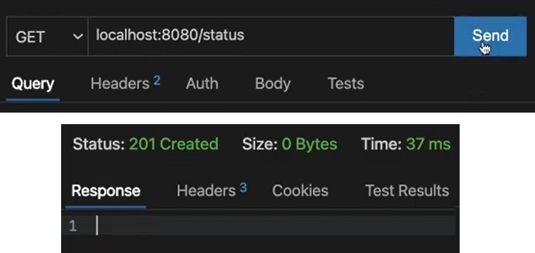Screen dimensions: 535x253
Task: Go to the Tests tab
Action: 346,84
